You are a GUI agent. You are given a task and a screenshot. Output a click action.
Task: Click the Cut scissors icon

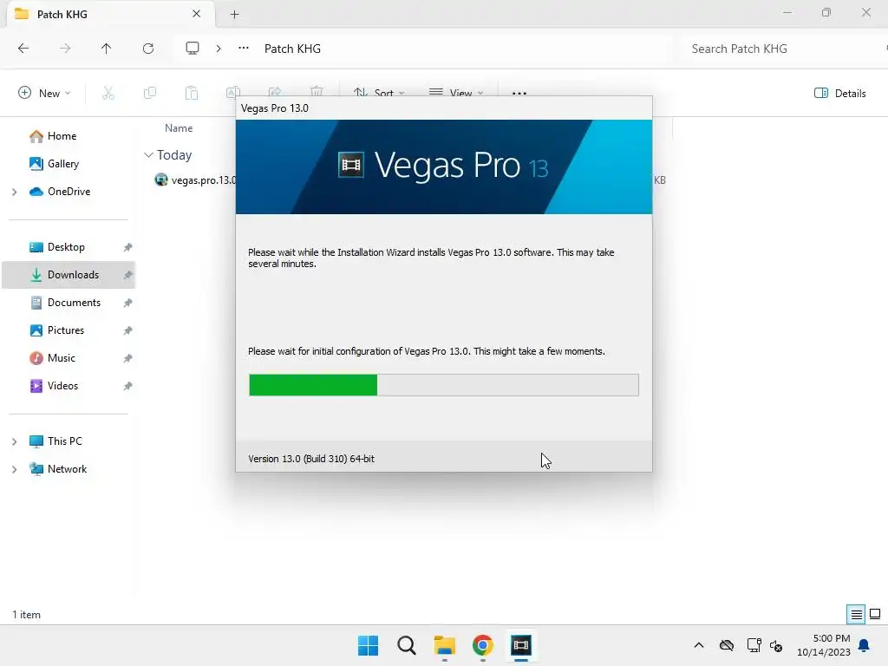coord(108,93)
